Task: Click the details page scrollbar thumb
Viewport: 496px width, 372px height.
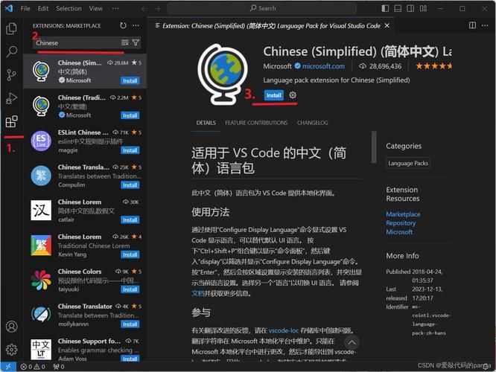Action: coord(374,147)
